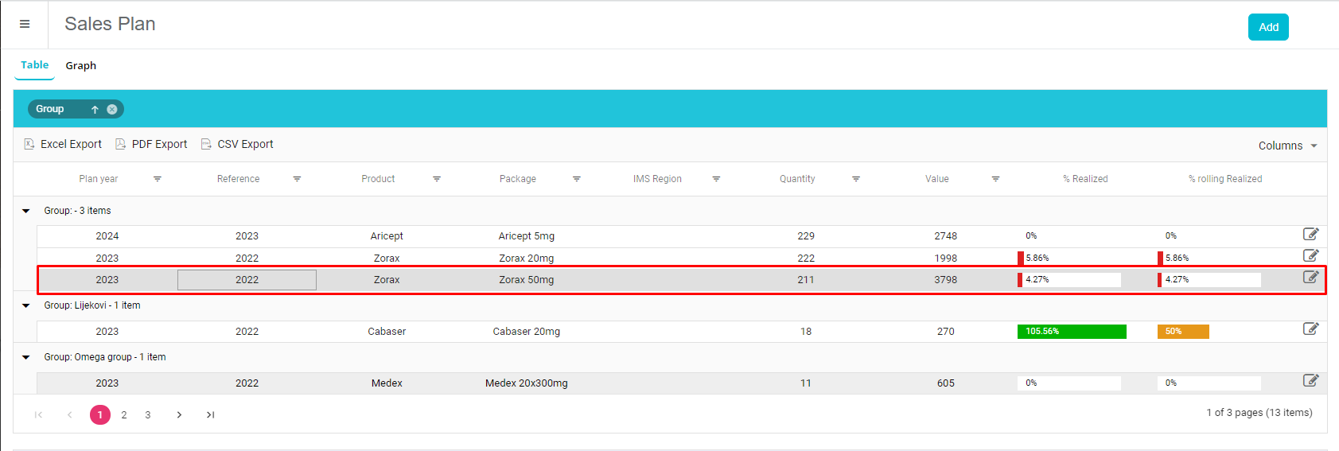
Task: Open filter for Plan year column
Action: (x=158, y=179)
